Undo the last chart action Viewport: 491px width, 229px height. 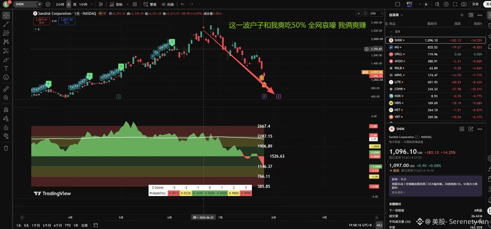pyautogui.click(x=182, y=4)
